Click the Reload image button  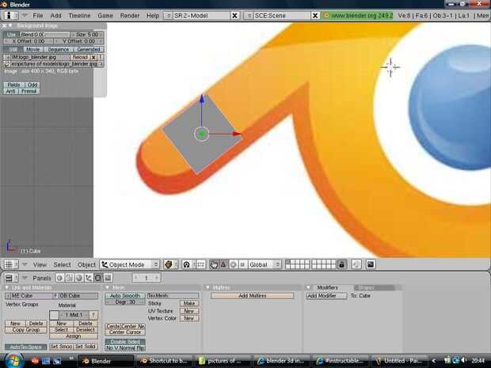pyautogui.click(x=80, y=57)
